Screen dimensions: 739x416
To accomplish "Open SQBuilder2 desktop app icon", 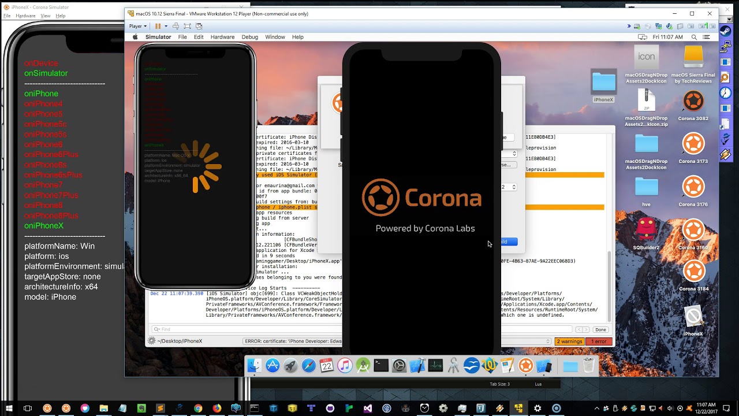I will point(646,229).
